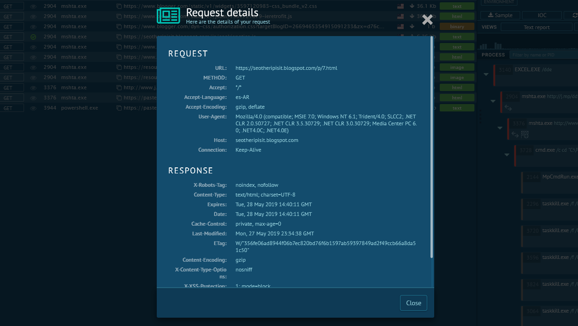Copy the URL in the 3376 http://www.j row
The width and height of the screenshot is (578, 326).
pos(119,88)
